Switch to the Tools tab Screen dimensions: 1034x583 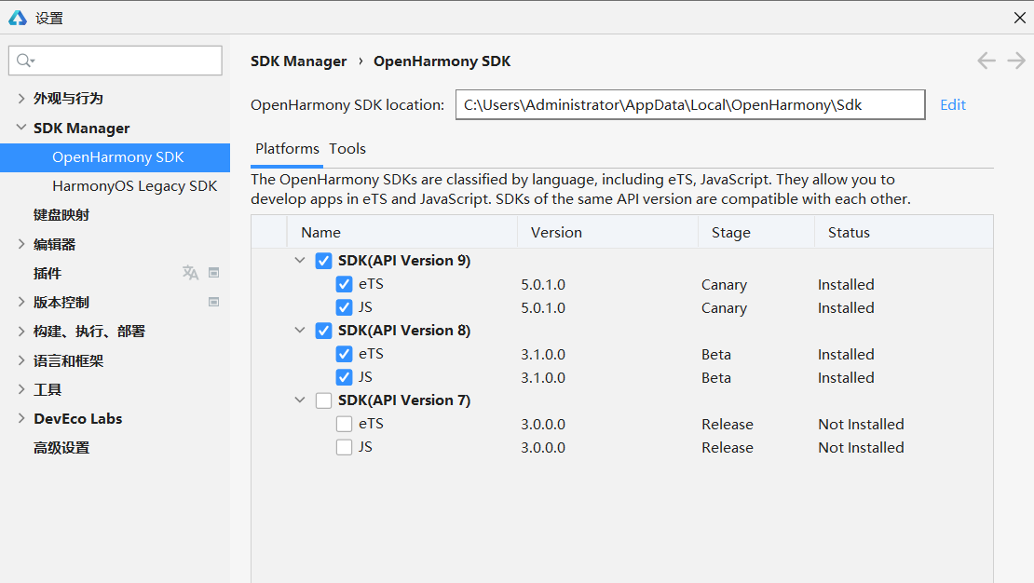point(347,149)
